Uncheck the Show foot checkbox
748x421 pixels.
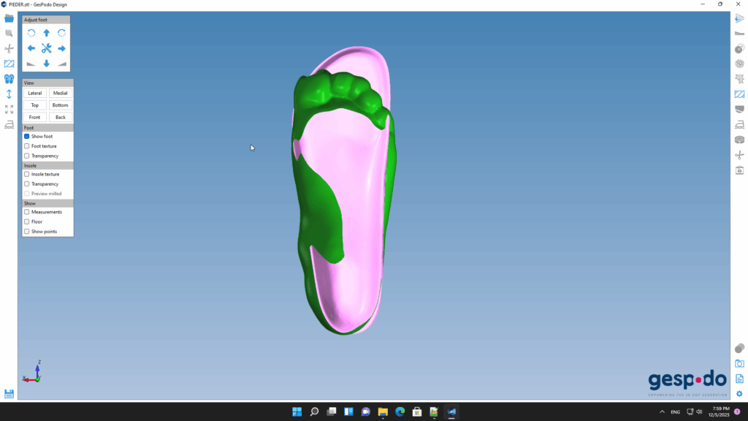click(27, 137)
